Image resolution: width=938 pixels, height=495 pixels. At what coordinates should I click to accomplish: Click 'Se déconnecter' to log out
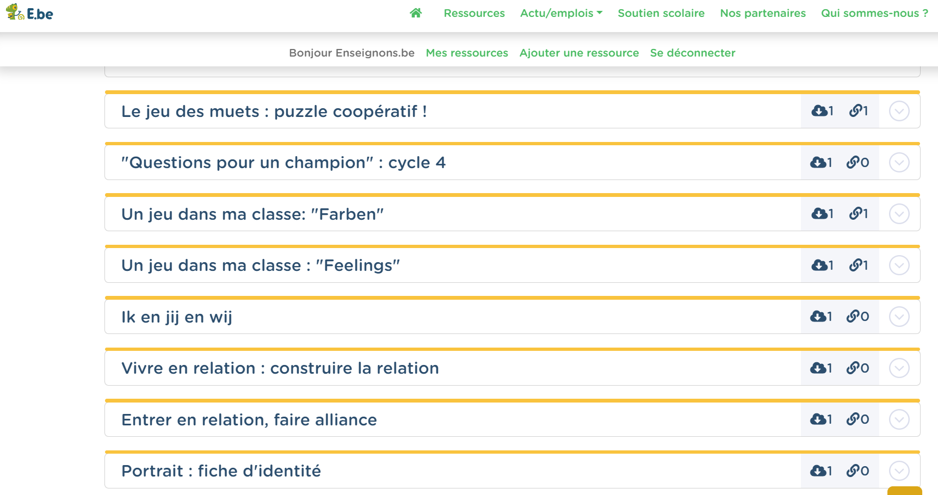pyautogui.click(x=692, y=53)
